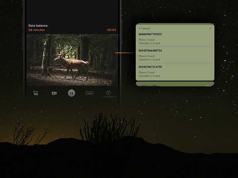Pause the live stream playback
This screenshot has width=238, height=178.
click(x=71, y=93)
